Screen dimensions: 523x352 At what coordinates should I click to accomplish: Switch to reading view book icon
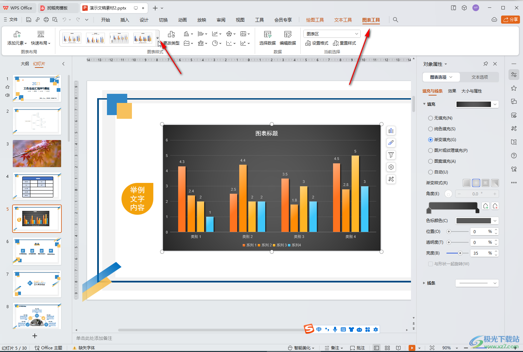click(398, 348)
